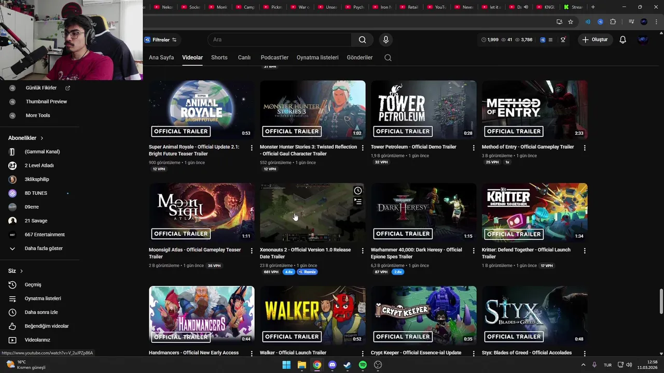The image size is (664, 373).
Task: Switch to the Shorts channel tab
Action: point(219,58)
